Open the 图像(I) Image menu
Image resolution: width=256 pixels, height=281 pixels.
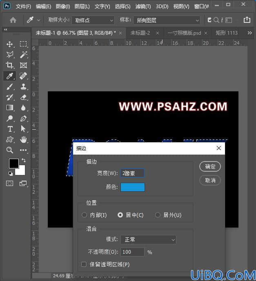coord(63,7)
